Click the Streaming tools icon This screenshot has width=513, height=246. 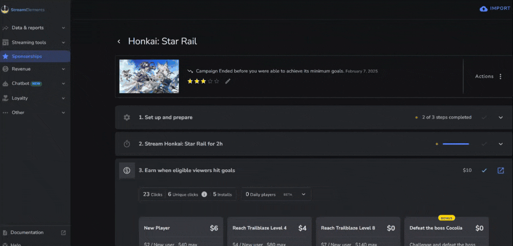click(5, 43)
